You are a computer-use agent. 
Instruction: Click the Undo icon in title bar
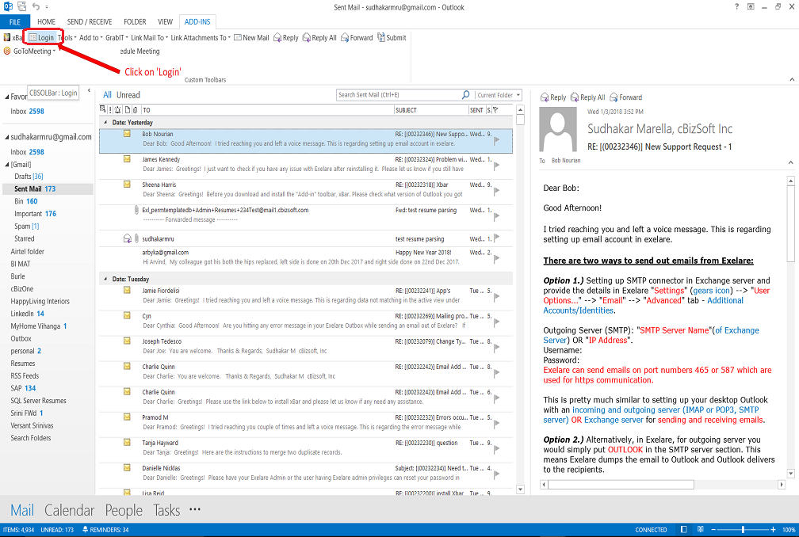click(36, 6)
